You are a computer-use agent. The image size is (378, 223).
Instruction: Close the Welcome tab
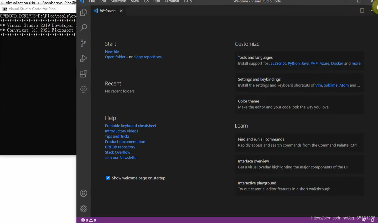point(121,11)
